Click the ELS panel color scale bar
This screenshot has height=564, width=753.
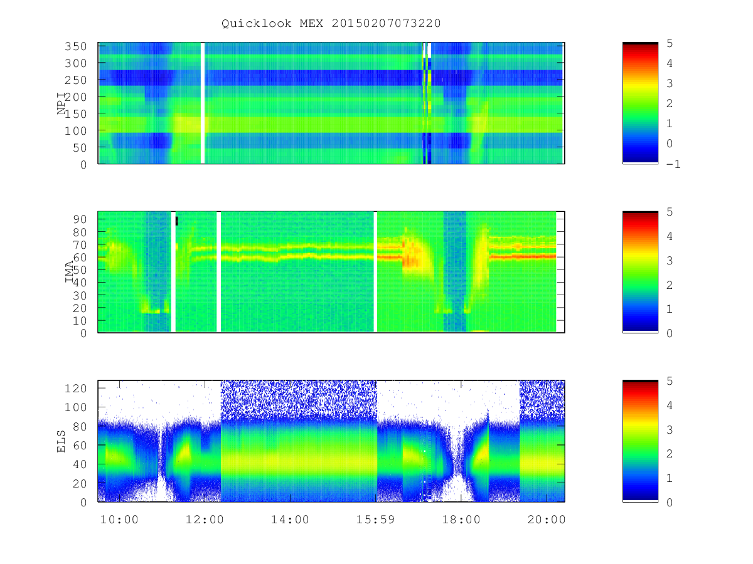pyautogui.click(x=640, y=441)
